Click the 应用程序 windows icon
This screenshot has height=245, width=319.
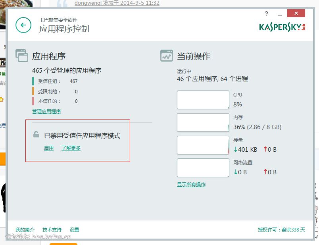[x=22, y=56]
